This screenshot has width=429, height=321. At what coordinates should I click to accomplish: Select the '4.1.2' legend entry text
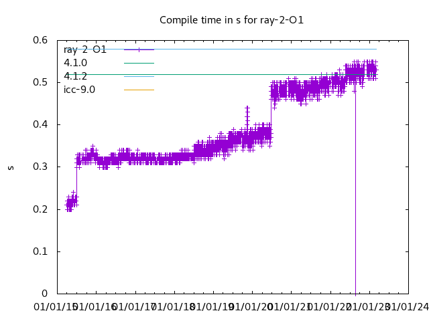[x=75, y=76]
